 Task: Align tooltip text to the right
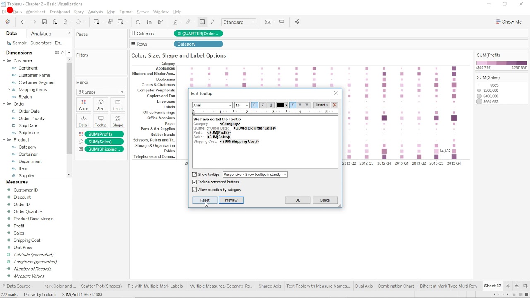coord(307,105)
